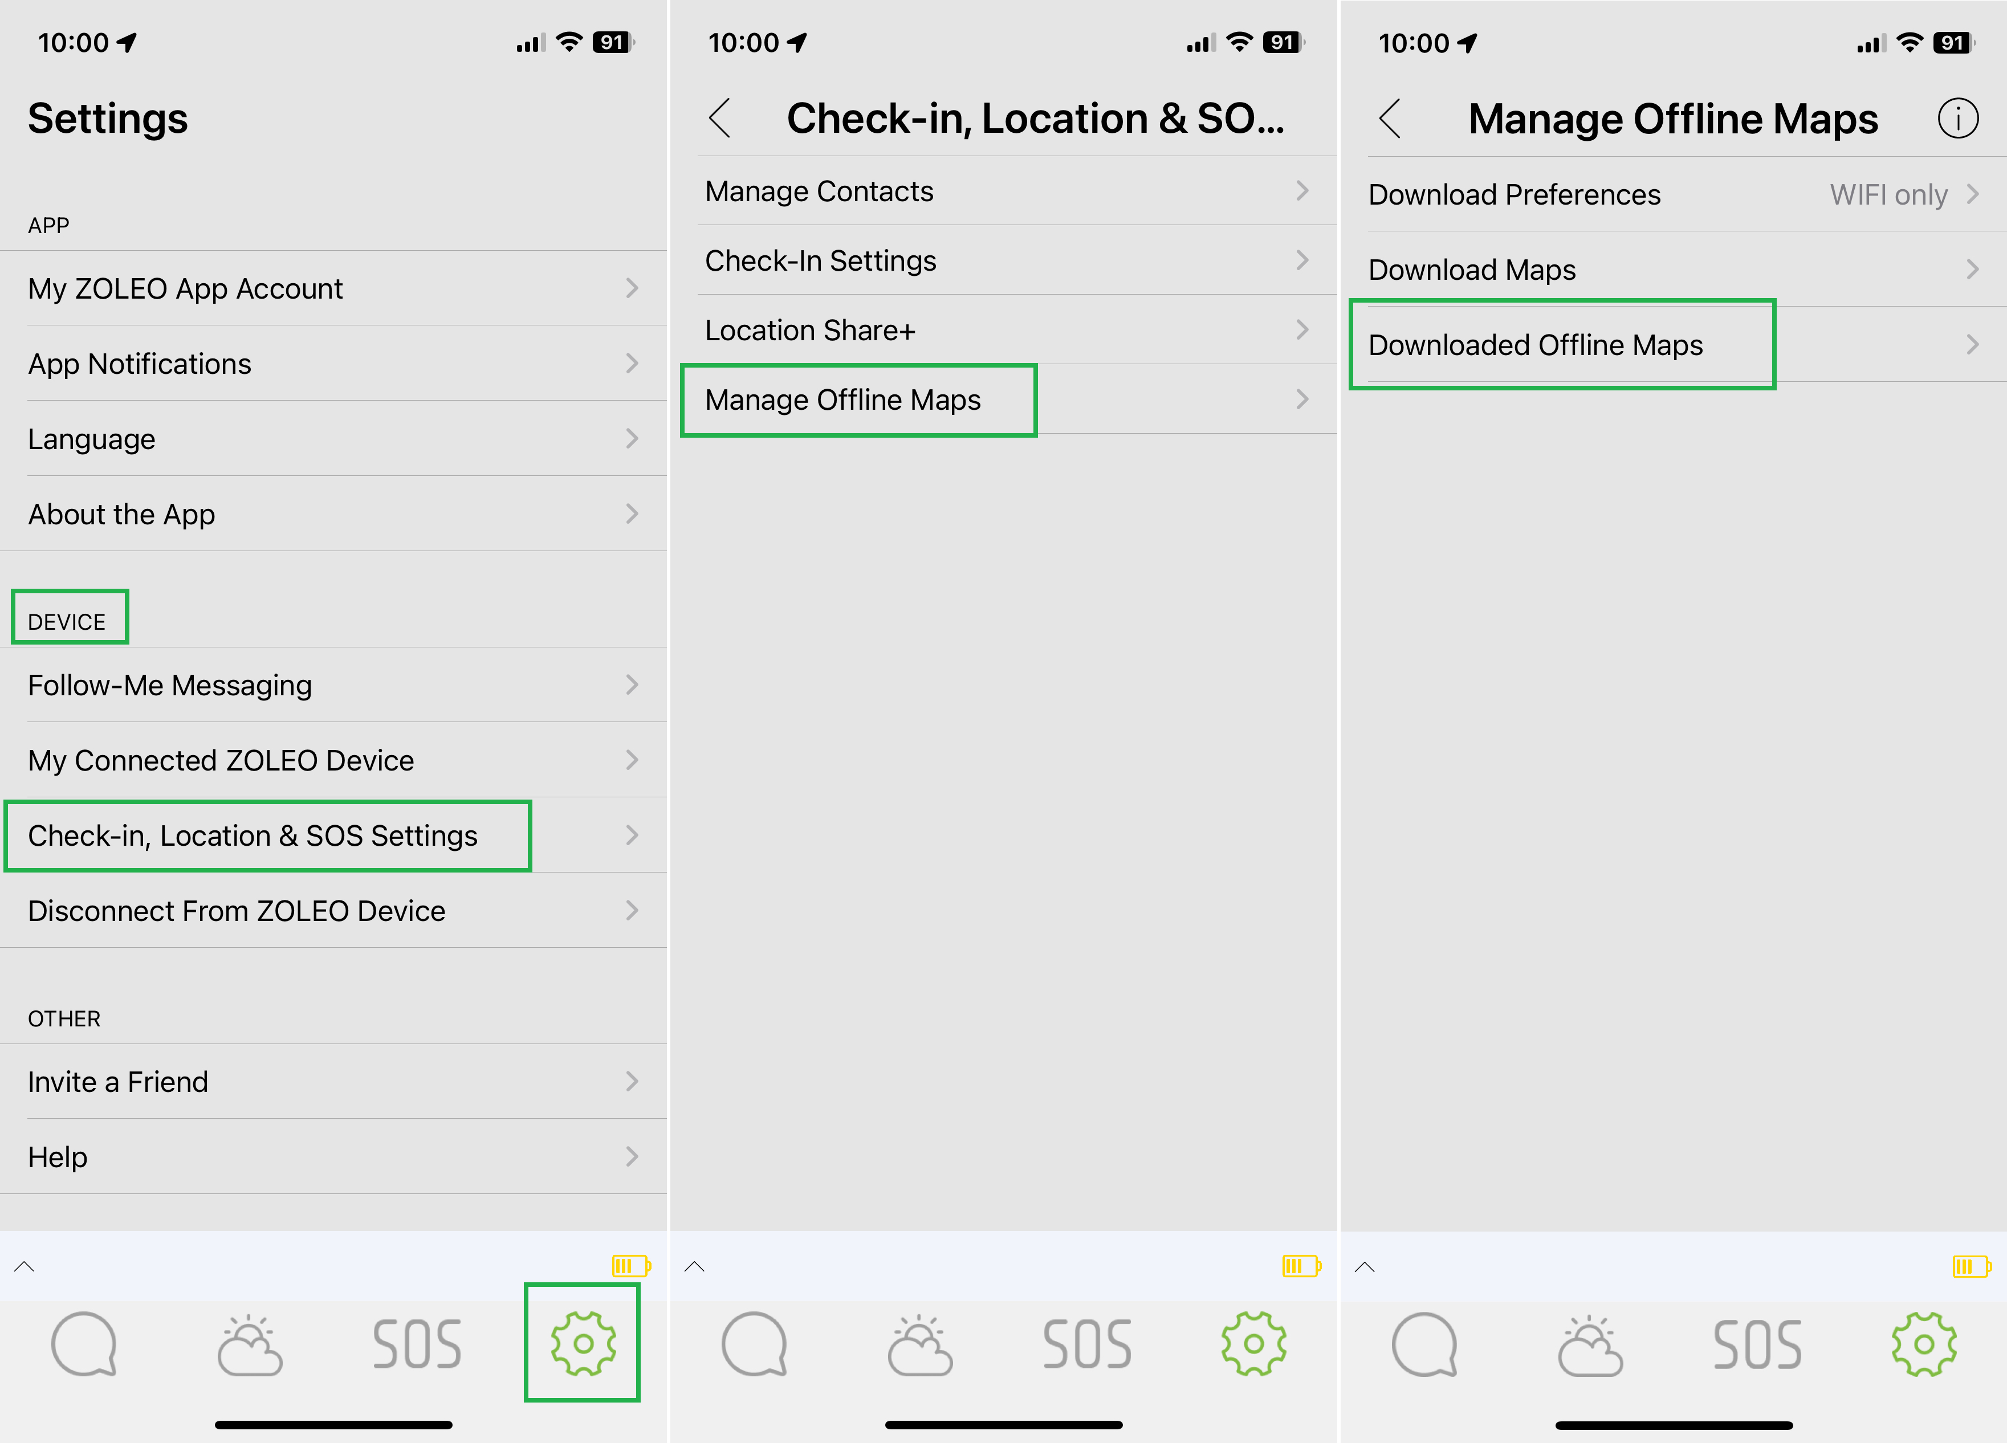Tap chevron on Location Share+ row
Image resolution: width=2007 pixels, height=1443 pixels.
pyautogui.click(x=1302, y=329)
